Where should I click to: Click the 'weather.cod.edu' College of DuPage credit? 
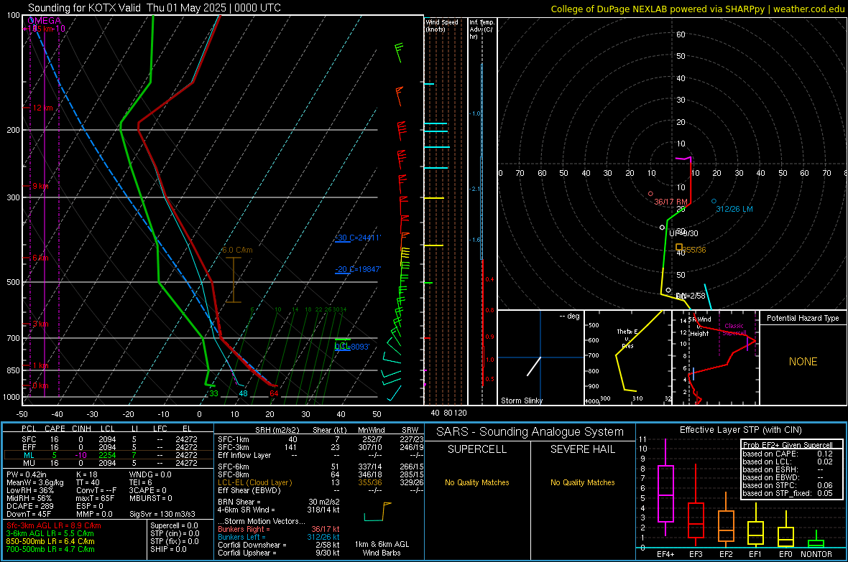[x=808, y=9]
